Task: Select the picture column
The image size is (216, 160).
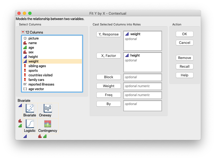Action: (x=52, y=38)
